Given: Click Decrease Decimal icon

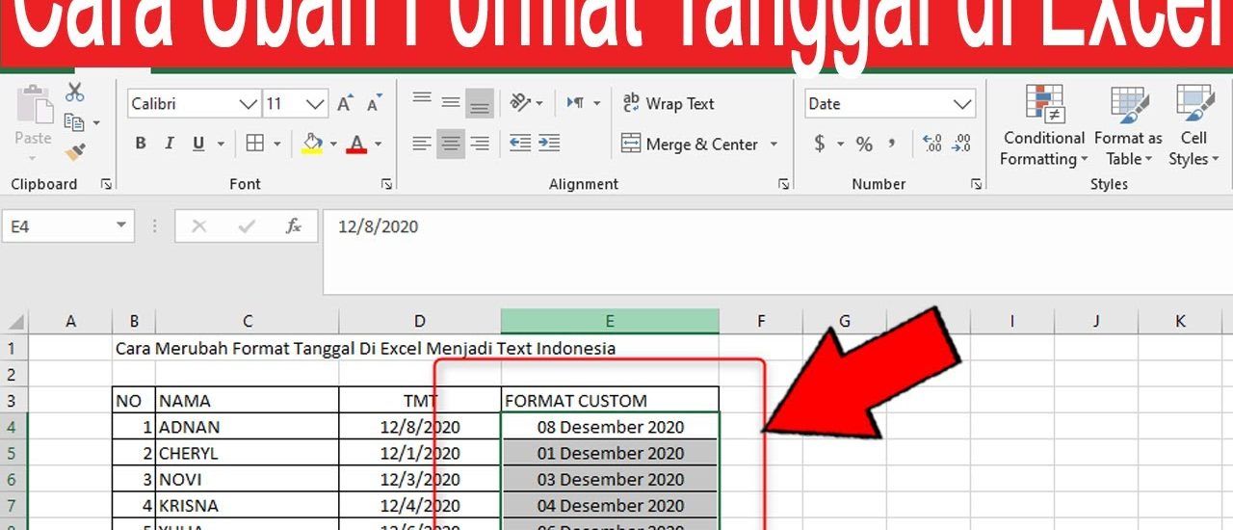Looking at the screenshot, I should coord(961,144).
